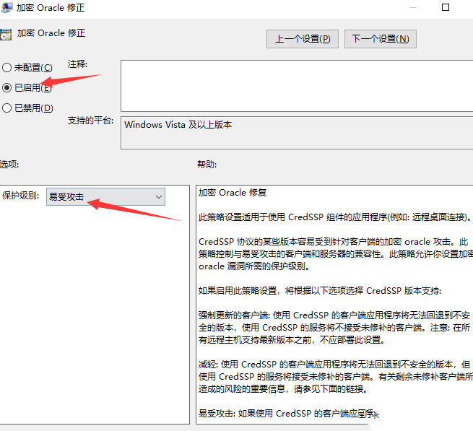Click inside the 注释 comment text box

pyautogui.click(x=297, y=86)
